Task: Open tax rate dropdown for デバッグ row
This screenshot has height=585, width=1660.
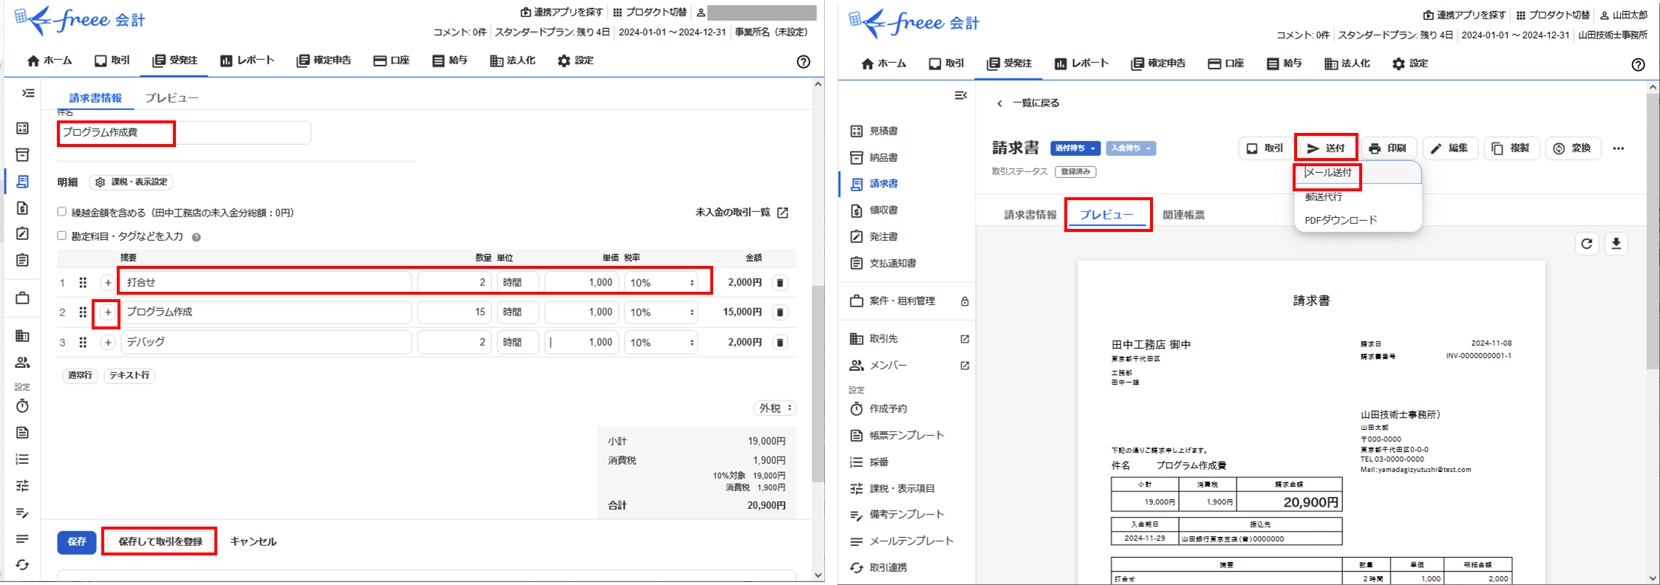Action: point(661,342)
